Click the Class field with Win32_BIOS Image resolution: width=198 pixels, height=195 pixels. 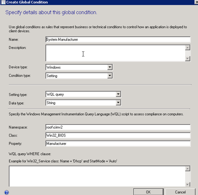[x=118, y=135]
